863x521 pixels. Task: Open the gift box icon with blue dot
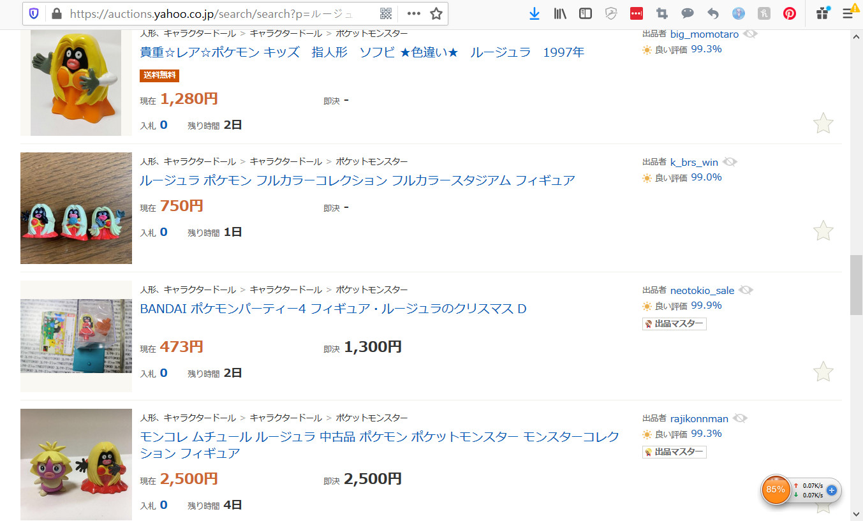[822, 13]
